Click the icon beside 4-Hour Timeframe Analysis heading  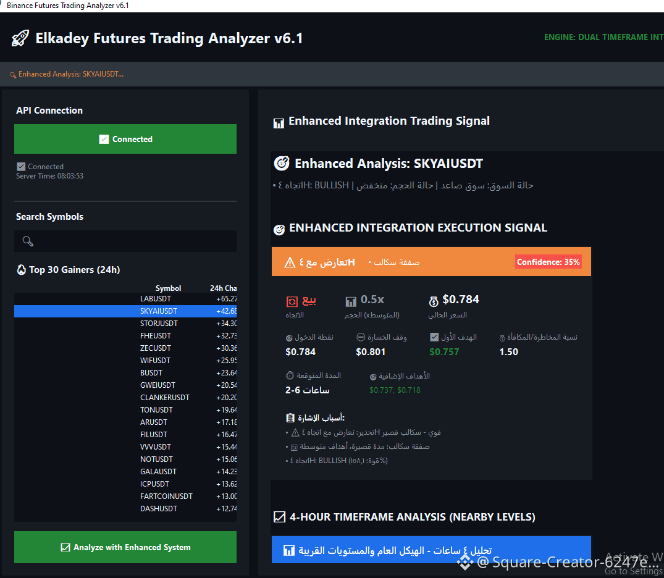[x=279, y=517]
